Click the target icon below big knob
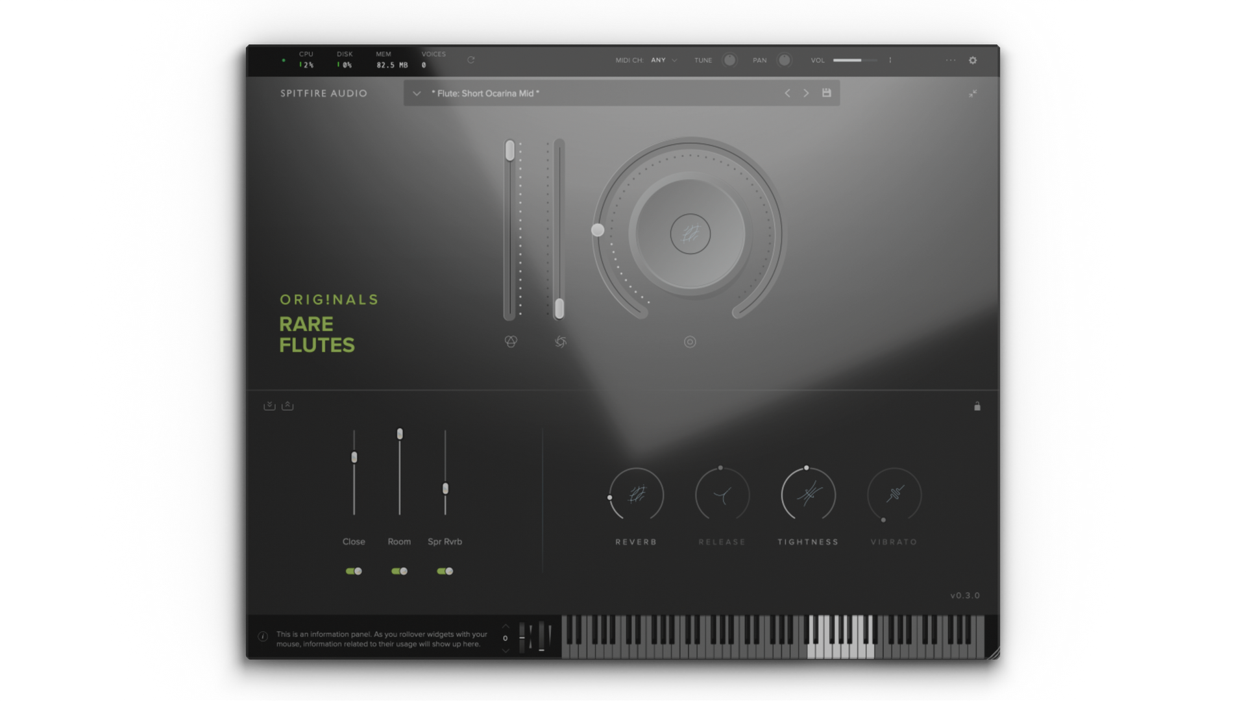1246x701 pixels. tap(690, 341)
